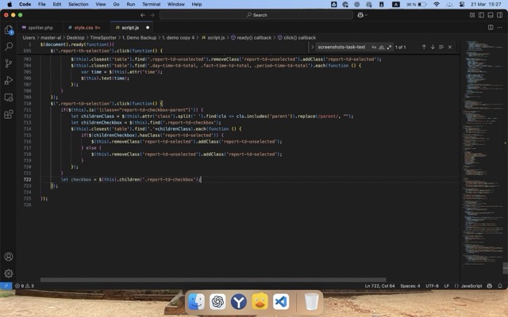Switch to the spotter.php tab
The width and height of the screenshot is (508, 317).
point(38,27)
